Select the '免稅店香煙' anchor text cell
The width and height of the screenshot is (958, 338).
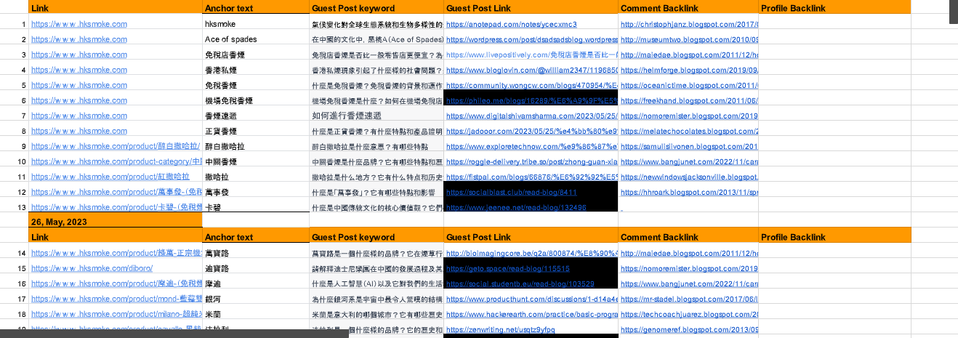[x=256, y=55]
